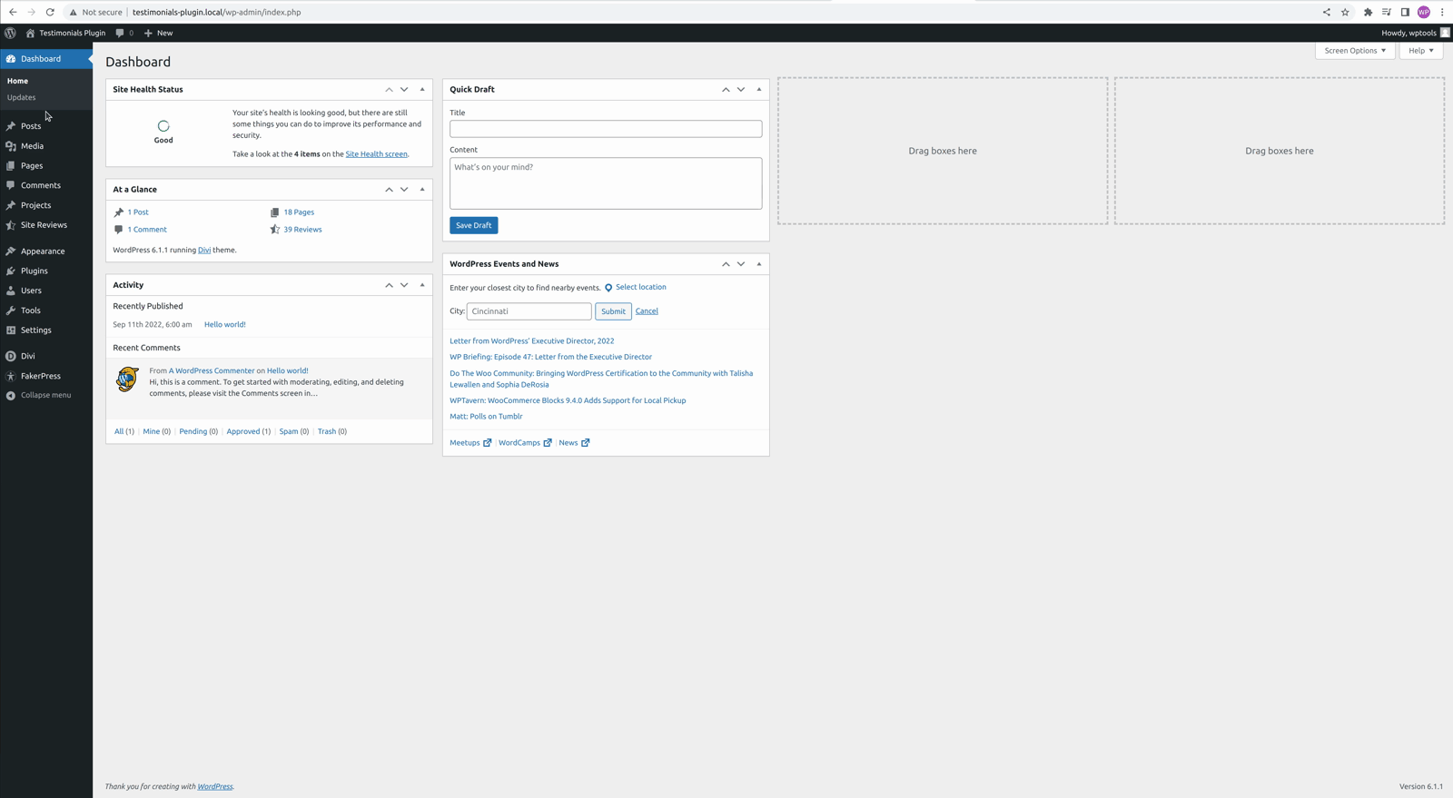Open Screen Options dropdown
This screenshot has width=1453, height=798.
click(1355, 51)
